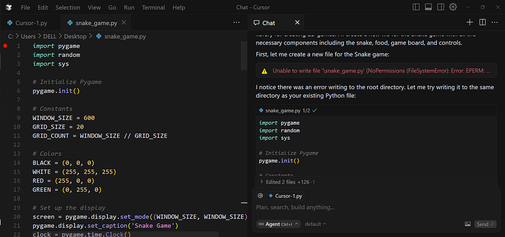
Task: Open the Run menu
Action: click(129, 8)
